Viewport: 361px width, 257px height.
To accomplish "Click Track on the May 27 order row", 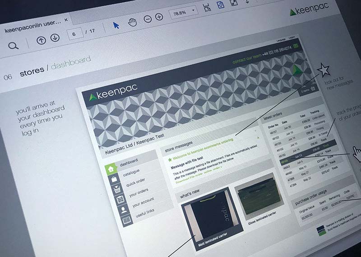I will pyautogui.click(x=333, y=162).
